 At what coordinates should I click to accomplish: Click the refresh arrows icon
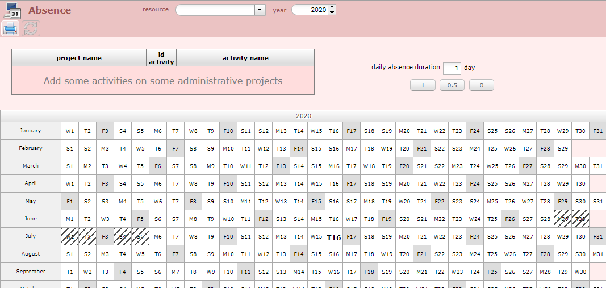[31, 28]
